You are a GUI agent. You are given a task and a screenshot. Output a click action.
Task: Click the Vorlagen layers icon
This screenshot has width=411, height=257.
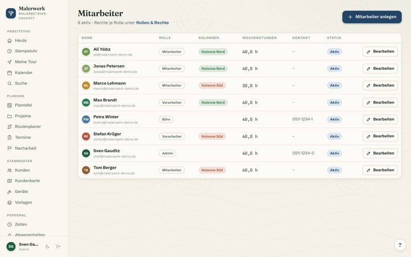pos(9,203)
